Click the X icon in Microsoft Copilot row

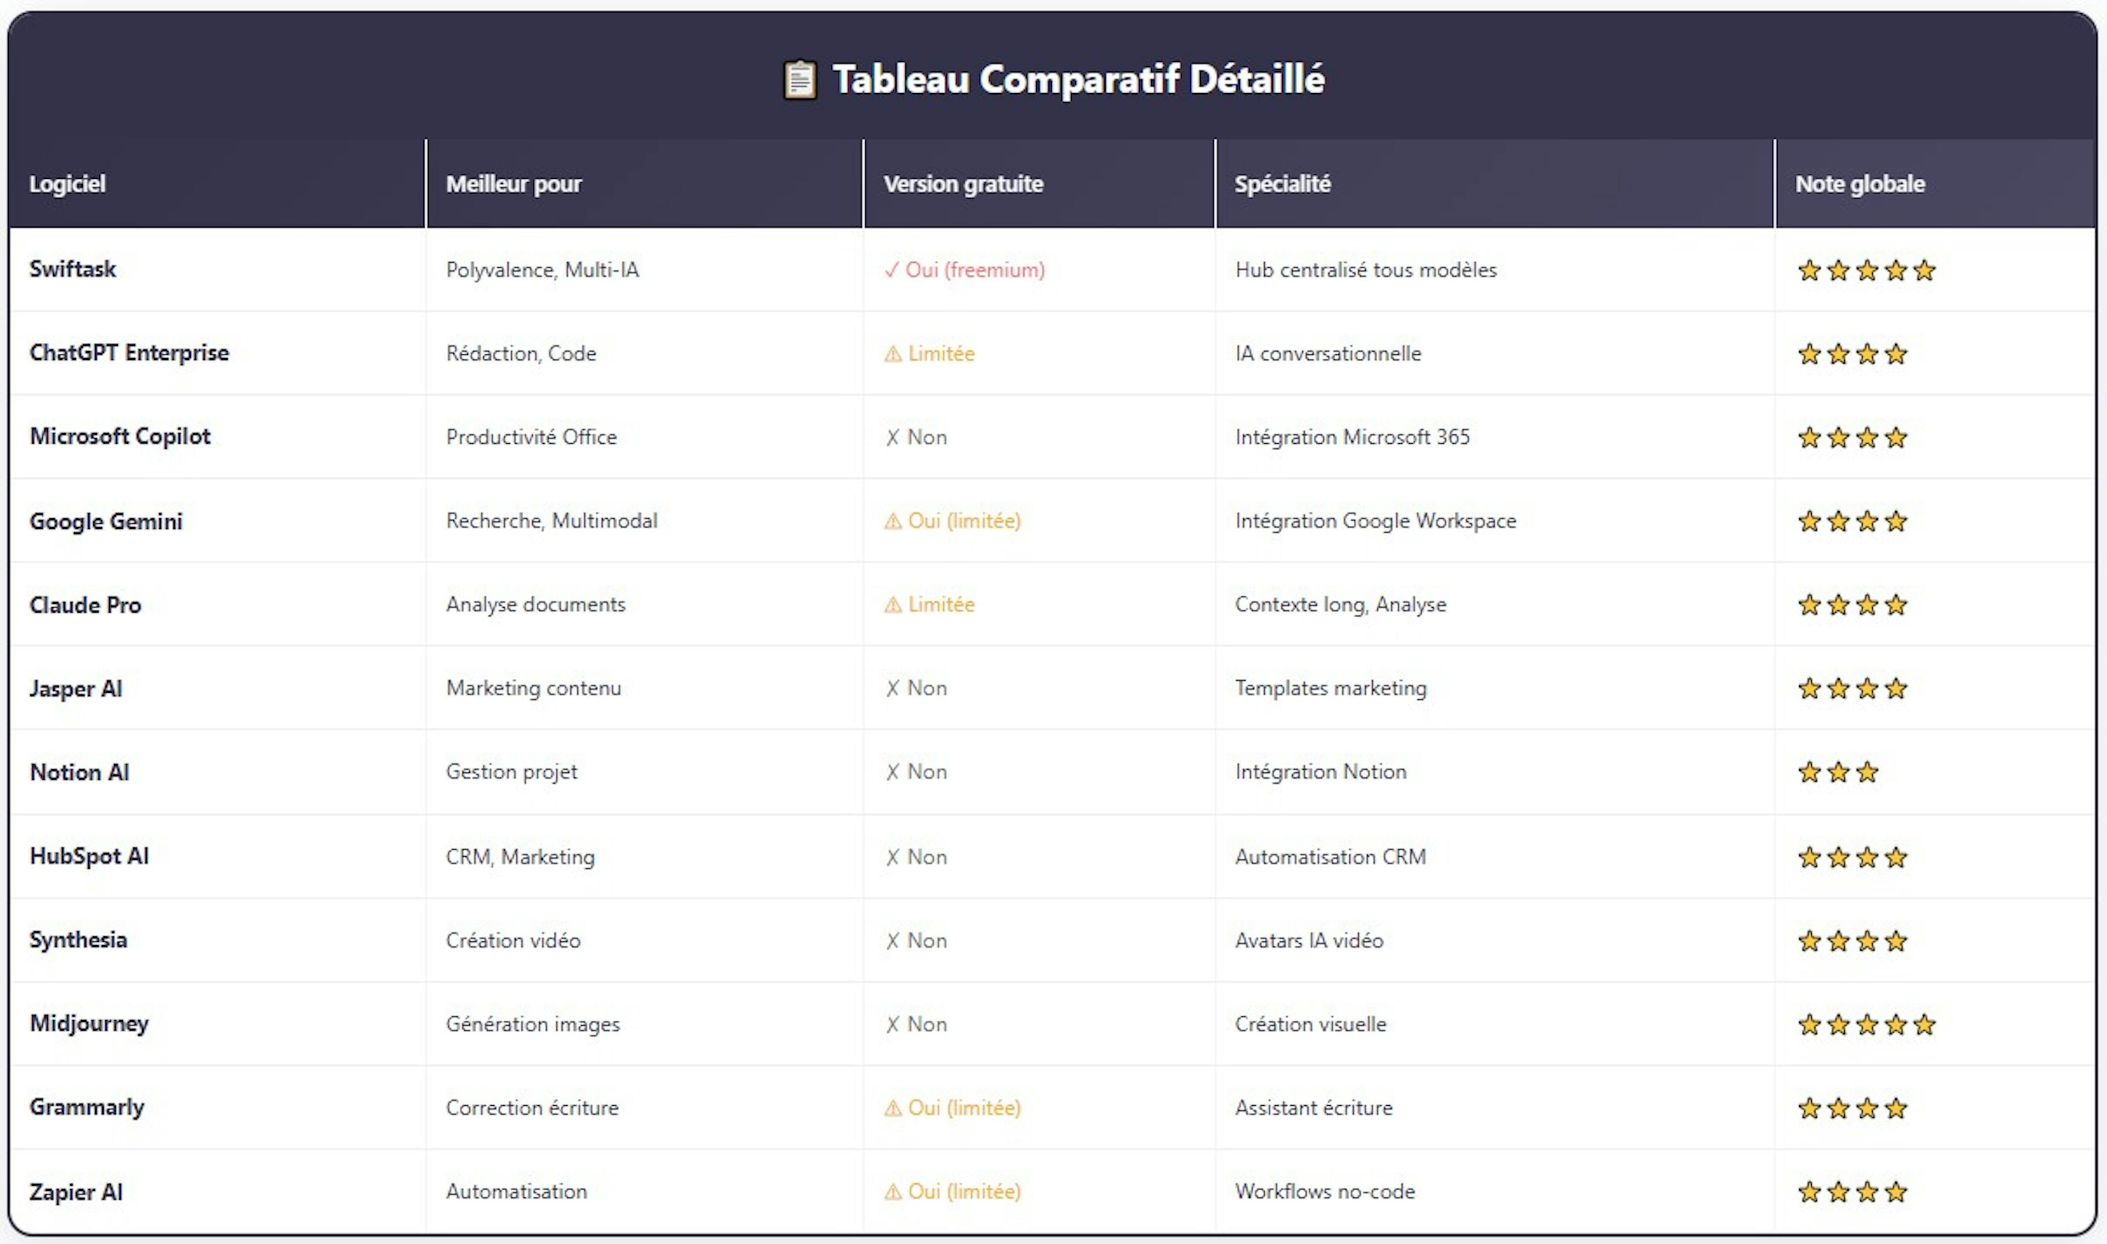892,438
